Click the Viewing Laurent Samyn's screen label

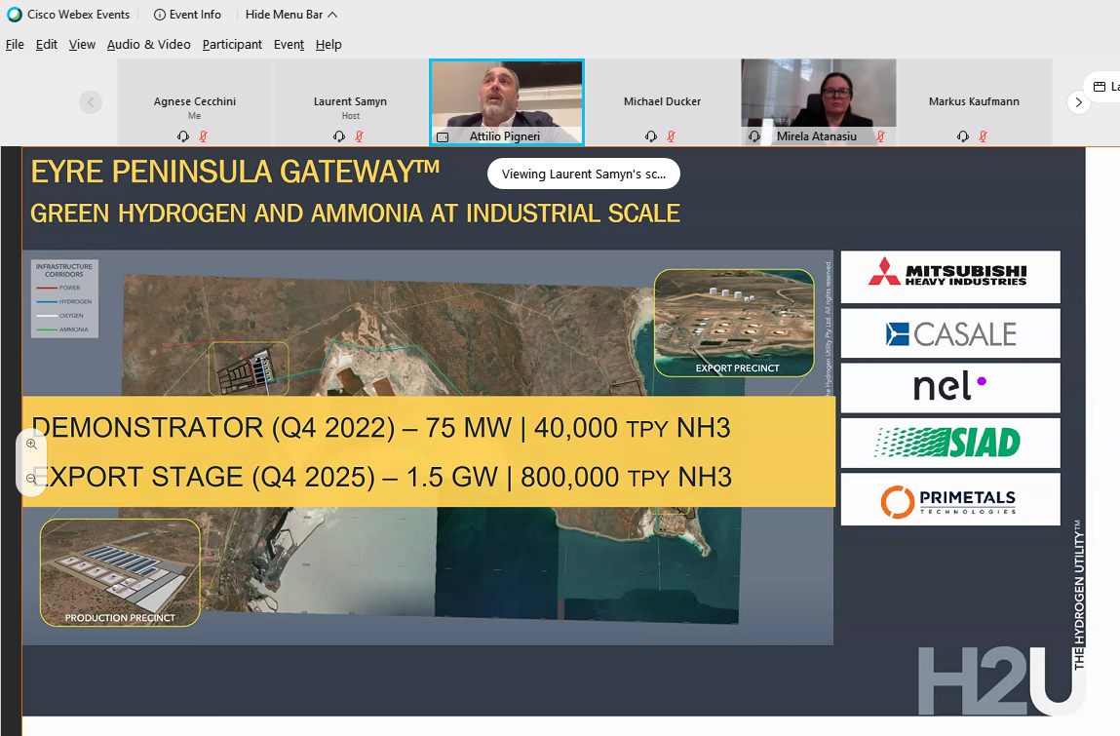tap(583, 174)
